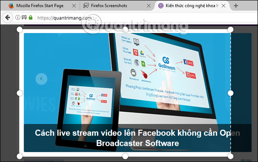258x162 pixels.
Task: Open a new tab with plus button
Action: pos(236,6)
